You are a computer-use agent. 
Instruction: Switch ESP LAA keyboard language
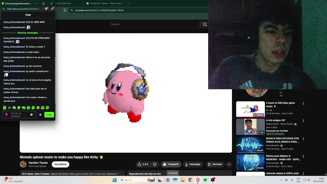[x=298, y=180]
